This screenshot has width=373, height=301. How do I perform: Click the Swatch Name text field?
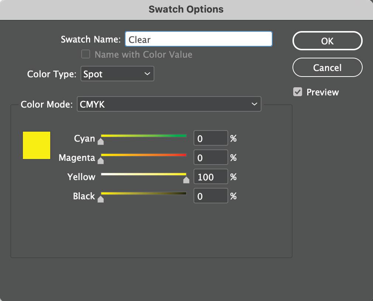tap(198, 39)
